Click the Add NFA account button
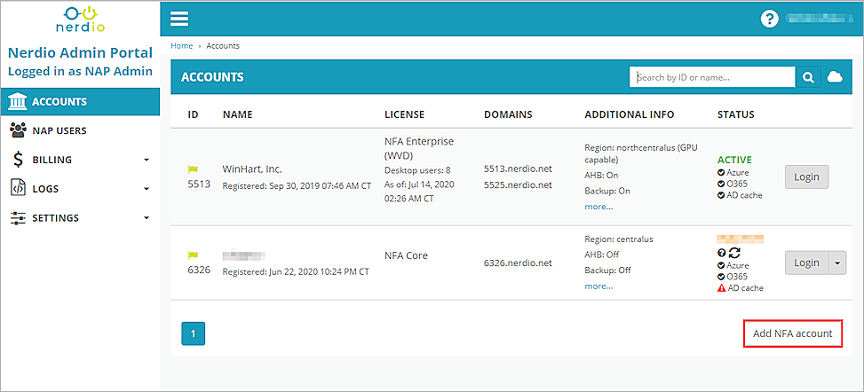Screen dimensions: 864x392 (x=792, y=333)
